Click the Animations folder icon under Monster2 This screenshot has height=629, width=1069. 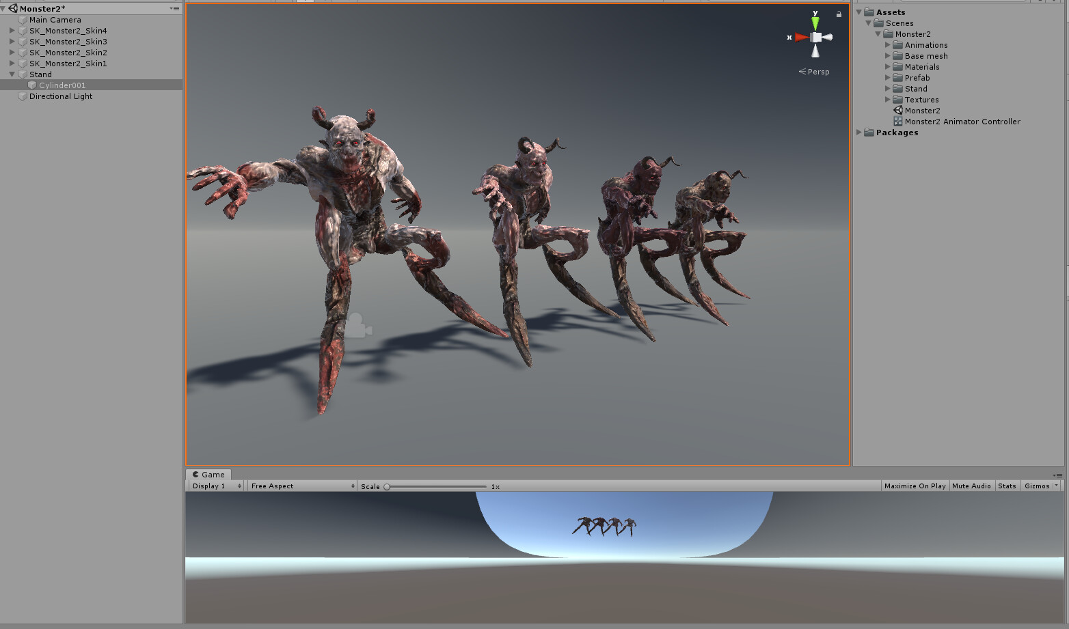[x=897, y=44]
